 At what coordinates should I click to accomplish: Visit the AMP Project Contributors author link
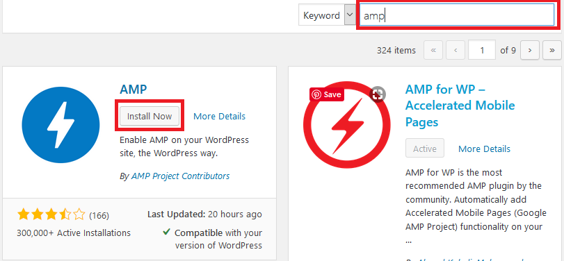tap(181, 176)
